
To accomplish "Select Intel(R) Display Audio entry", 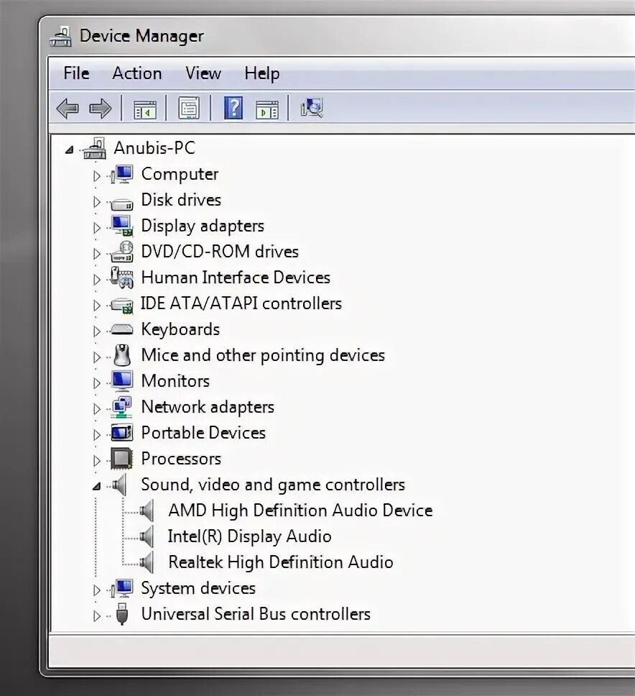I will pos(249,536).
